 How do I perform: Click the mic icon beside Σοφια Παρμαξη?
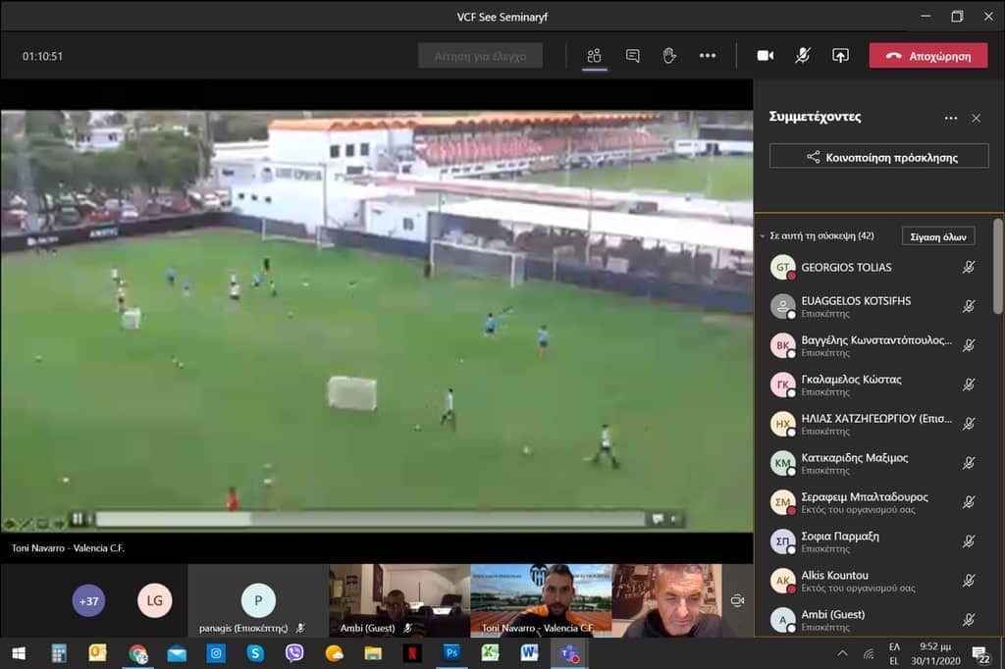969,541
